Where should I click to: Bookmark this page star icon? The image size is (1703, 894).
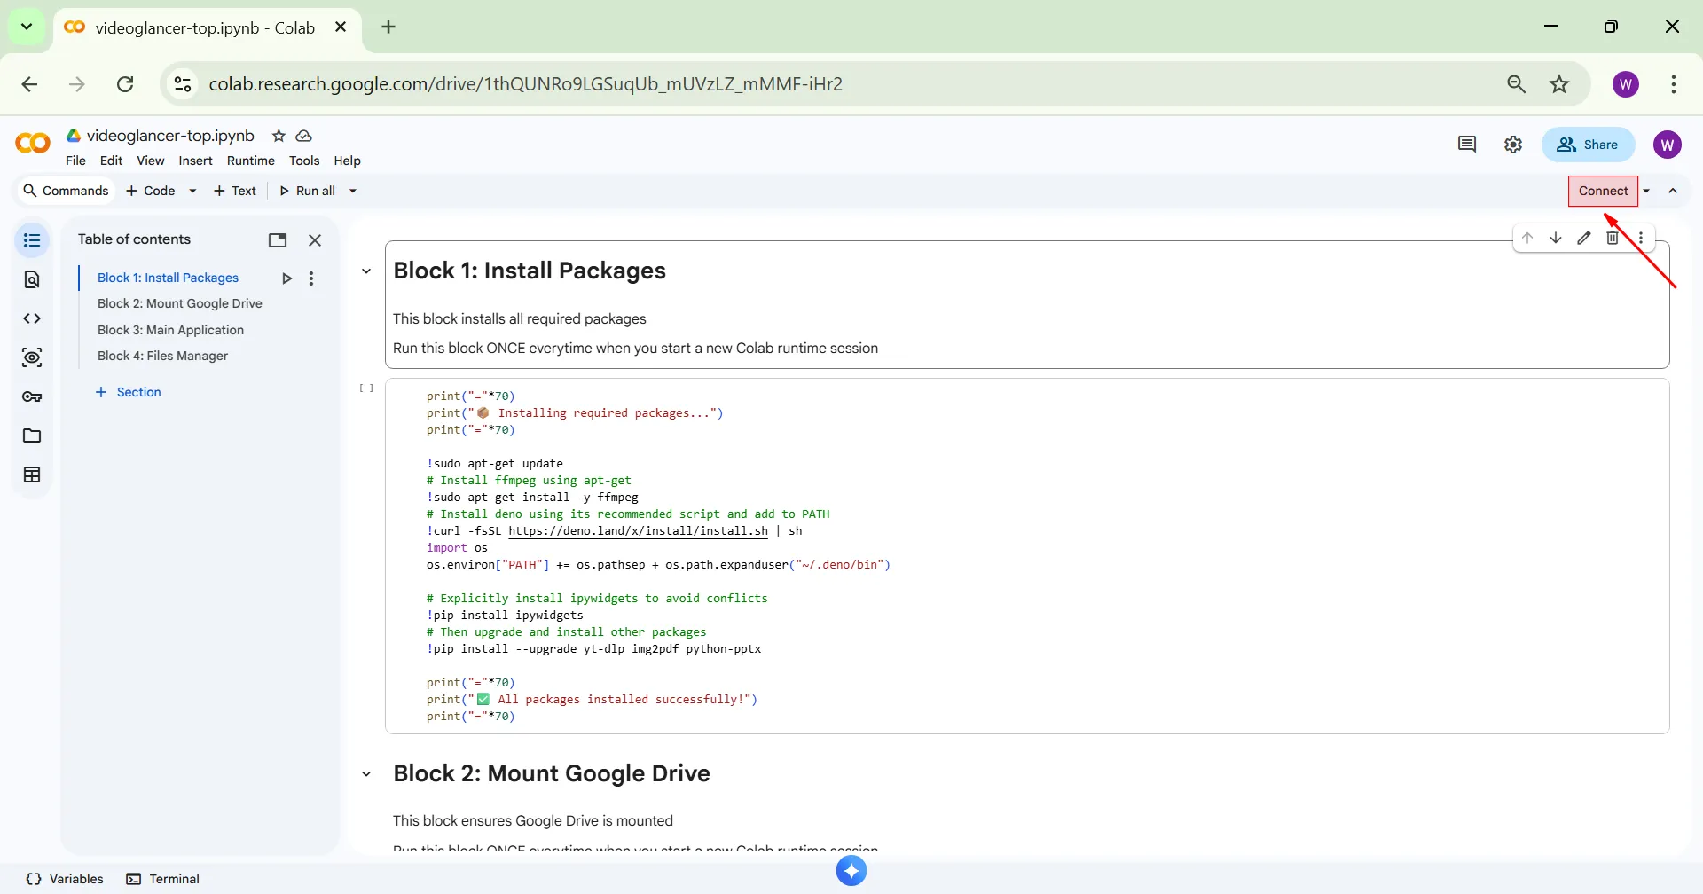1559,84
